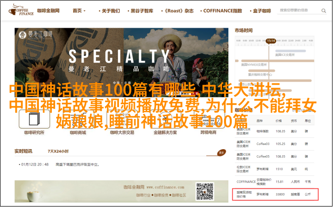Viewport: 333px width, 207px height.
Task: Select the 云南咖啡价格指数 cell
Action: [x=264, y=182]
